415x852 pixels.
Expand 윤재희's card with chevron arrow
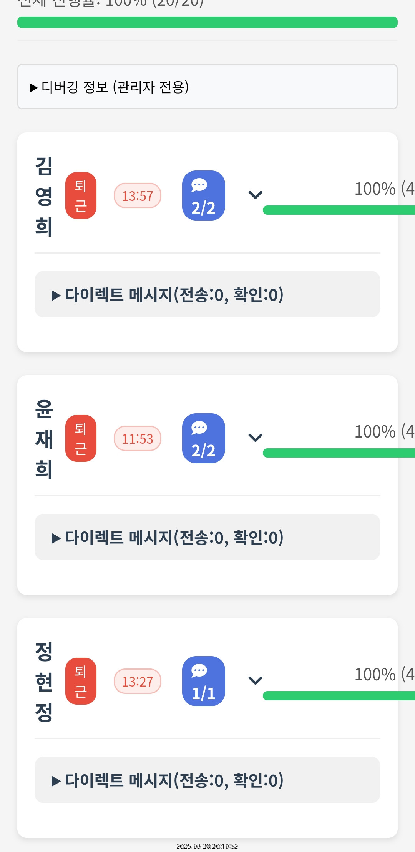pos(255,438)
